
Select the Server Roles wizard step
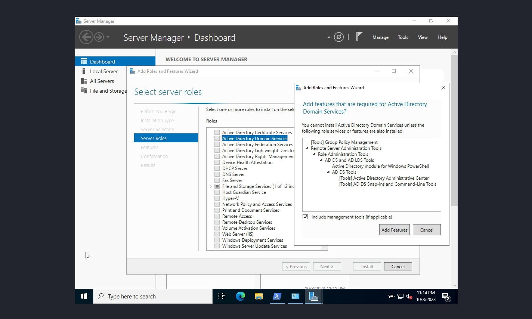point(166,138)
